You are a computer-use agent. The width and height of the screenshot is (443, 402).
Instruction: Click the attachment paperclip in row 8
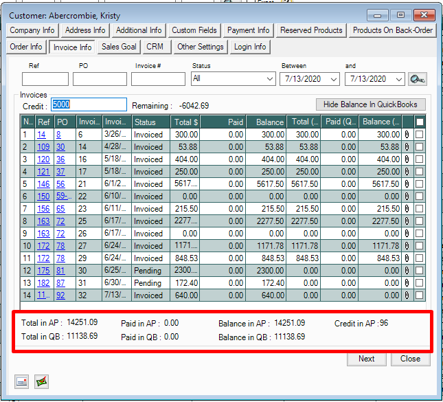coord(407,221)
